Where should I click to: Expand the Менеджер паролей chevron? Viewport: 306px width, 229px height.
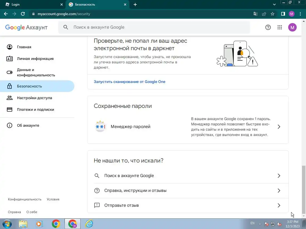tap(279, 127)
